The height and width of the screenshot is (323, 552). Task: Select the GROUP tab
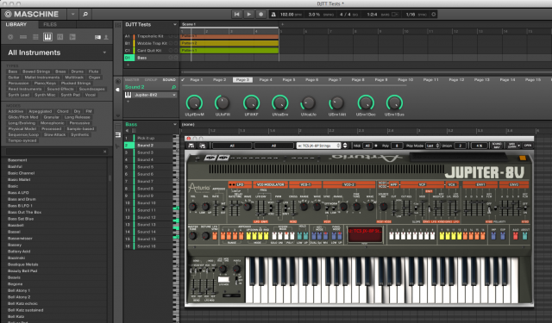151,80
